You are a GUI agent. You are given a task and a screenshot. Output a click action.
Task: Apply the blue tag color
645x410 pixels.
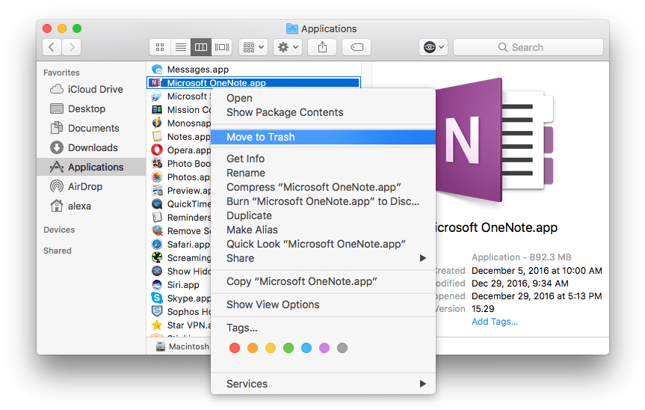[306, 348]
